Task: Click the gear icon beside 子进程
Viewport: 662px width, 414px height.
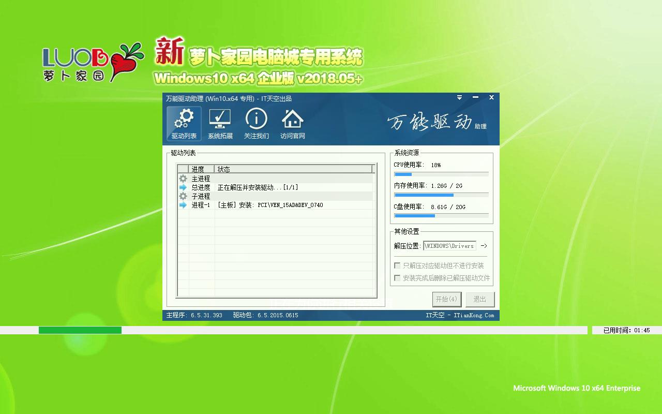Action: click(x=183, y=196)
